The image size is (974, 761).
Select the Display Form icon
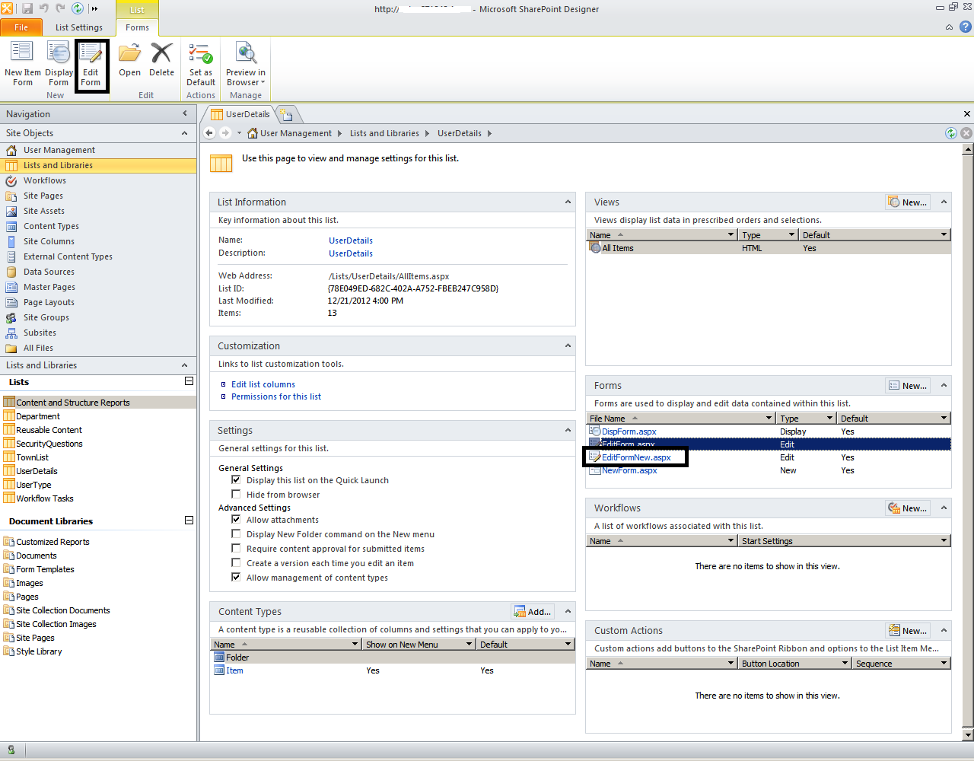tap(59, 61)
